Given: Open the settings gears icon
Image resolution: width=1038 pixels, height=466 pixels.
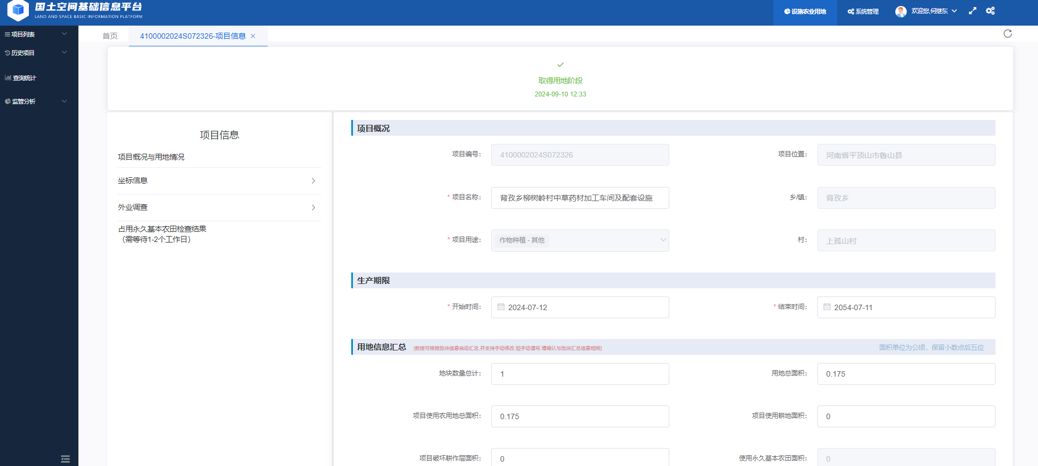Looking at the screenshot, I should [991, 11].
